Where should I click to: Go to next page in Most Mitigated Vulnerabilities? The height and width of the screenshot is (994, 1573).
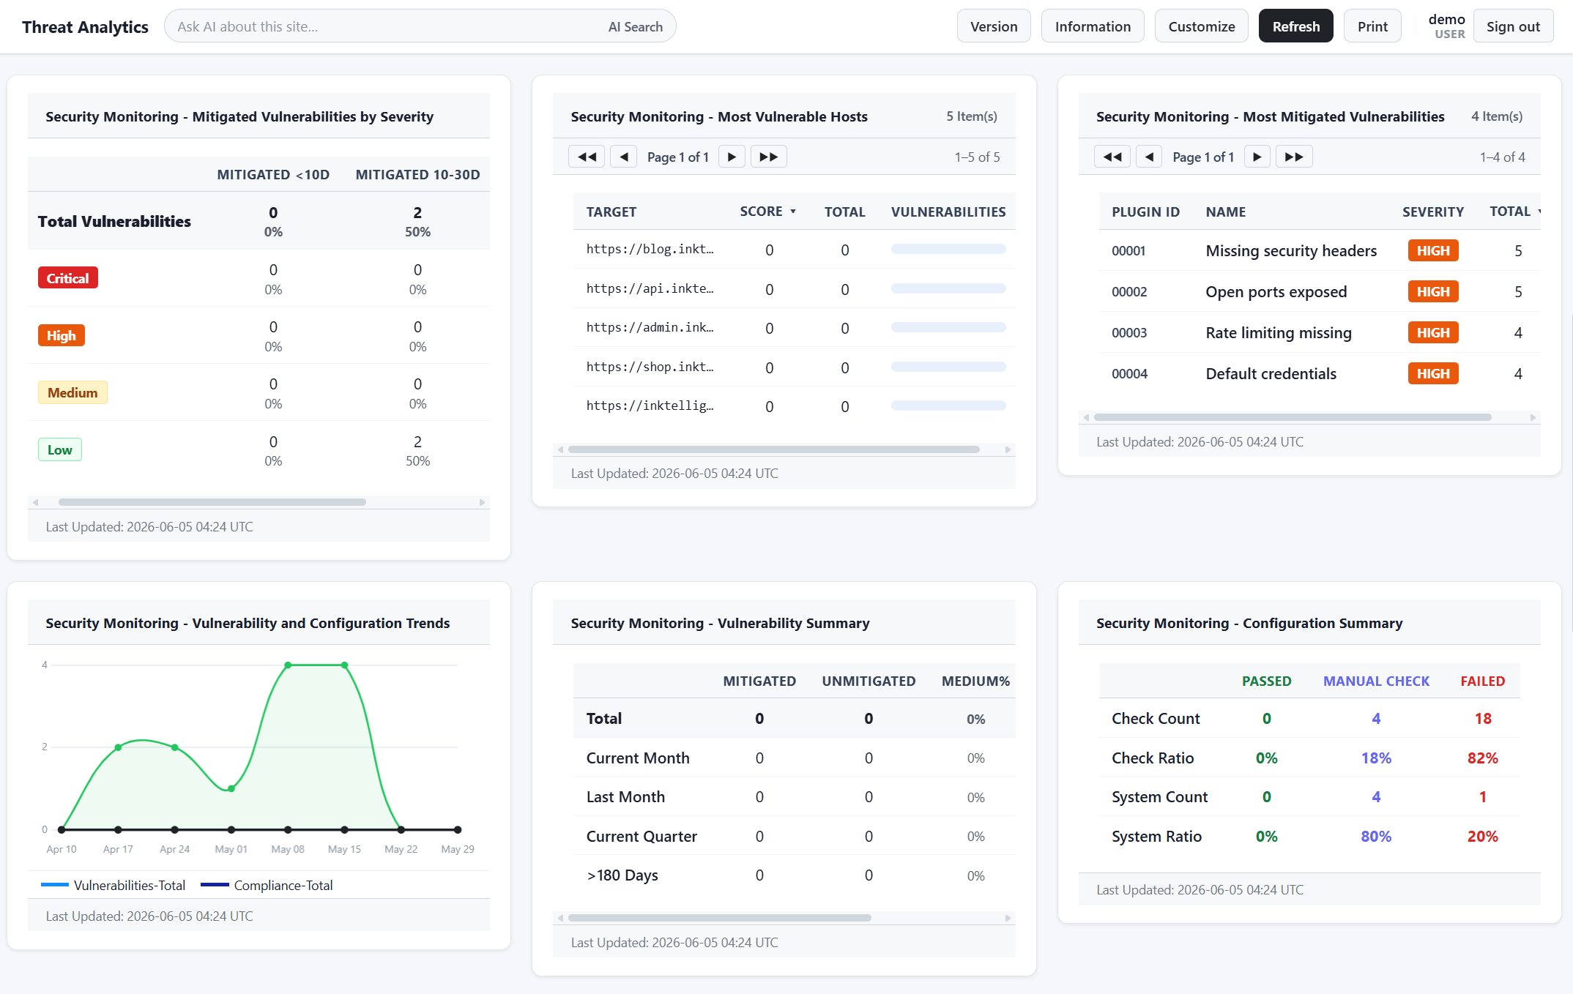click(1257, 157)
